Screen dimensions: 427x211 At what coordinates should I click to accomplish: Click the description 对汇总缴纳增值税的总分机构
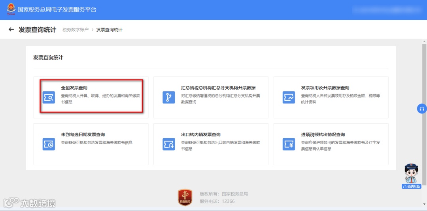coord(221,99)
